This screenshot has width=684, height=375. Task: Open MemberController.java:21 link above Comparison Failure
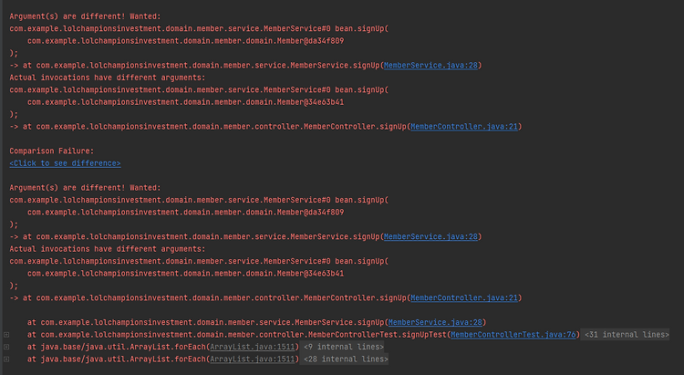click(465, 126)
